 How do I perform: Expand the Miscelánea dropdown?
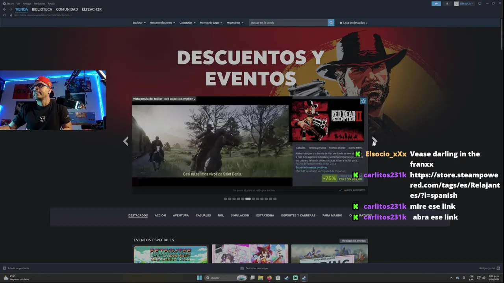coord(235,22)
